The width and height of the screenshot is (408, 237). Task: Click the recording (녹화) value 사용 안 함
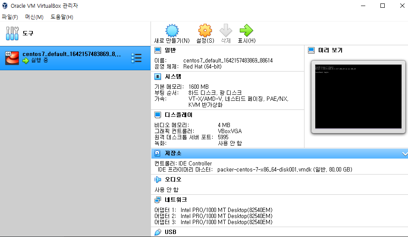pos(230,143)
